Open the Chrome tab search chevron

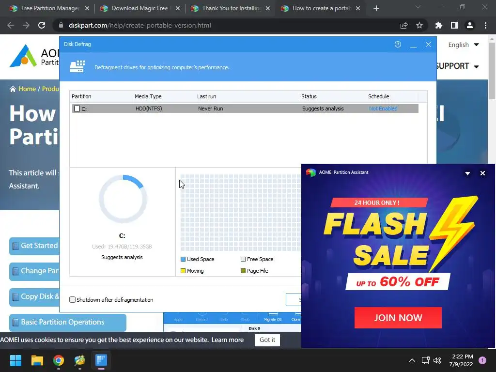(x=418, y=7)
